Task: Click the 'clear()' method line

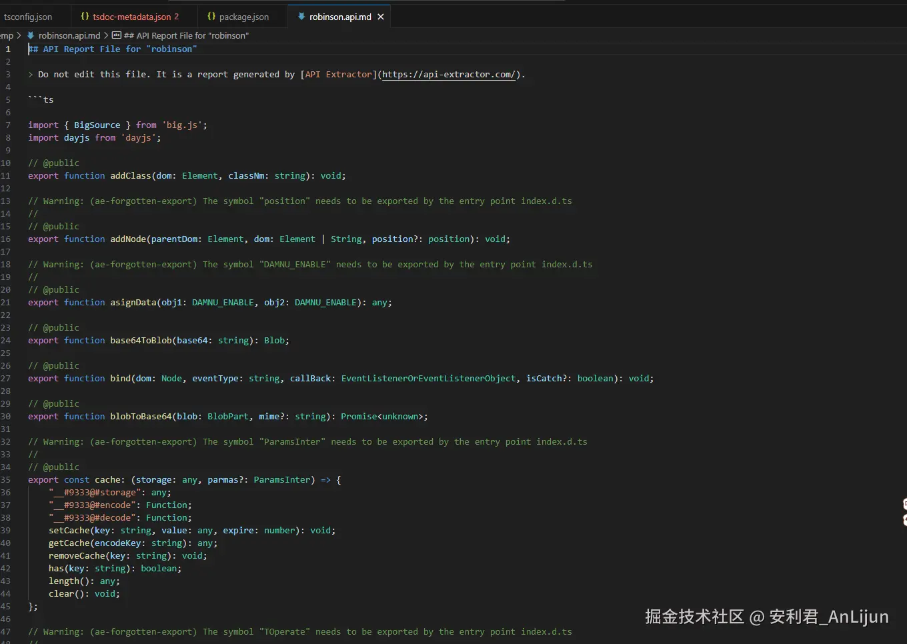Action: click(84, 594)
